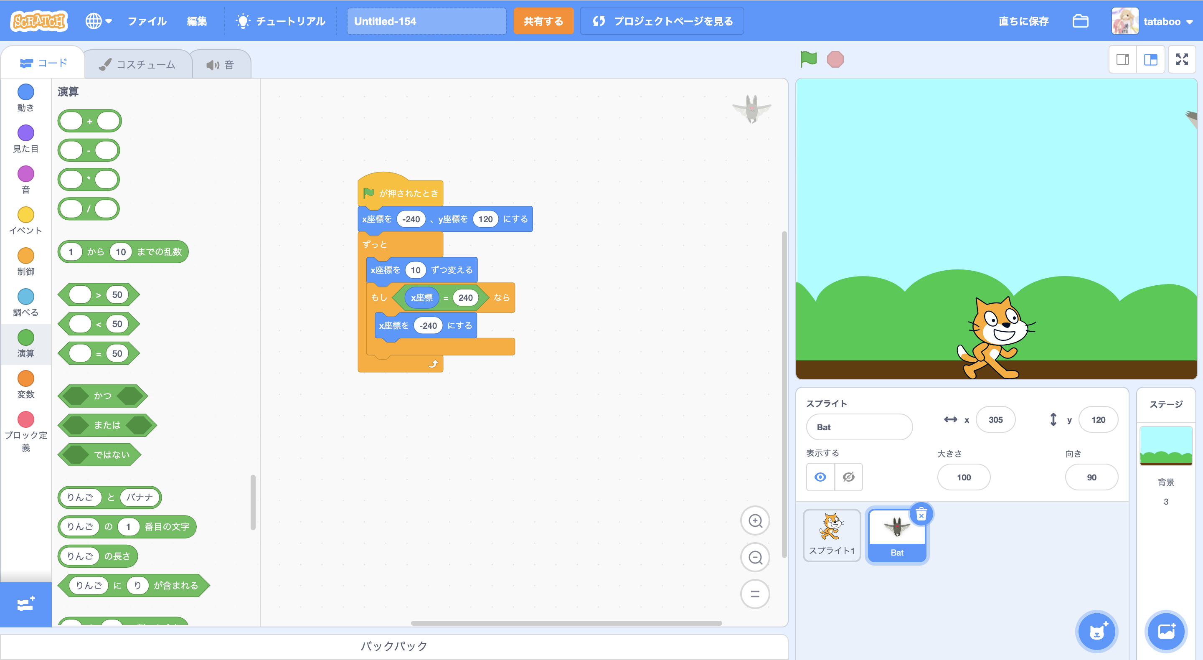Click the green flag to run project

(x=808, y=59)
